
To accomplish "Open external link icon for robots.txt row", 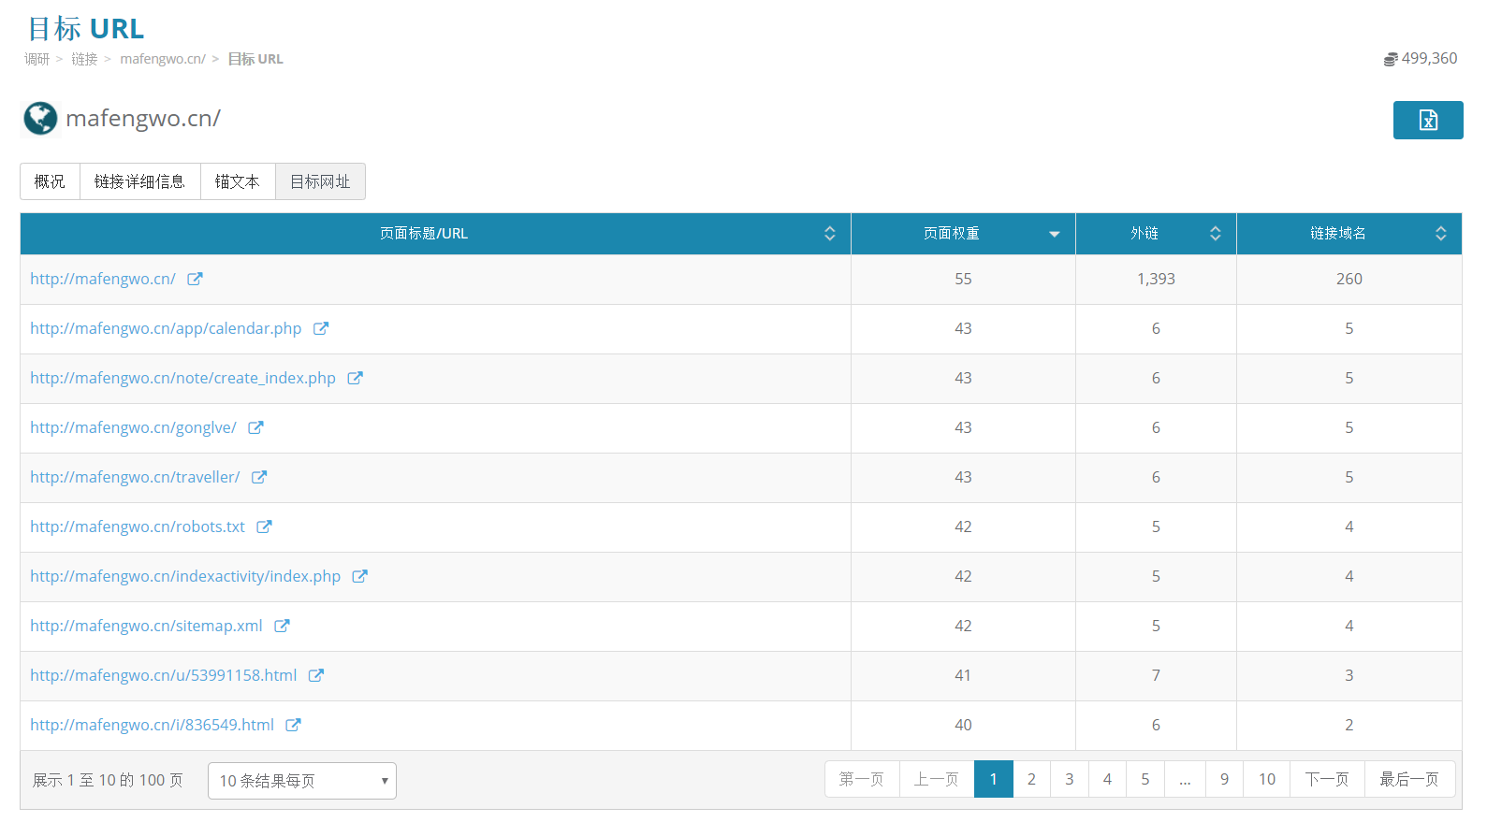I will pyautogui.click(x=264, y=526).
